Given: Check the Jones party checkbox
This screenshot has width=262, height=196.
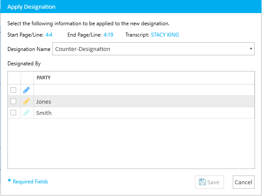Looking at the screenshot, I should coord(14,101).
